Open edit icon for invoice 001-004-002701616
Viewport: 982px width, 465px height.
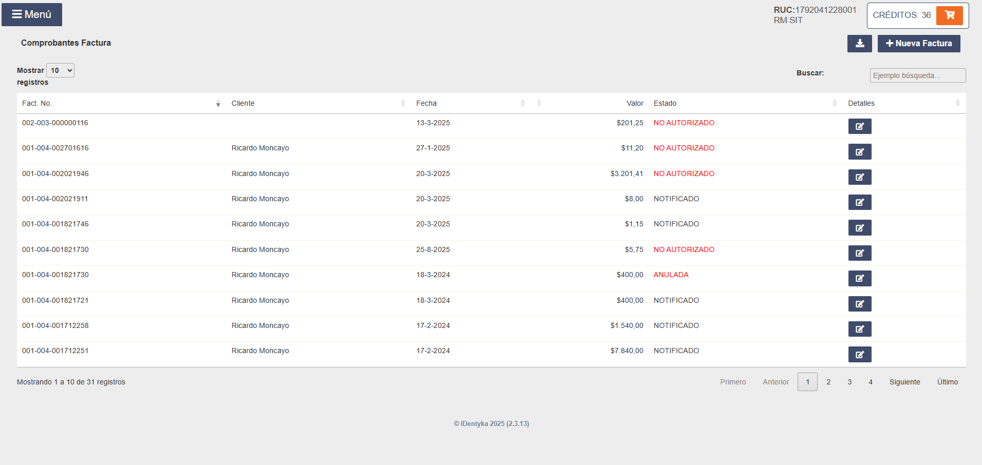coord(859,152)
